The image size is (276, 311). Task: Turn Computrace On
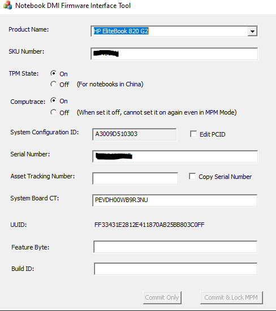click(54, 100)
